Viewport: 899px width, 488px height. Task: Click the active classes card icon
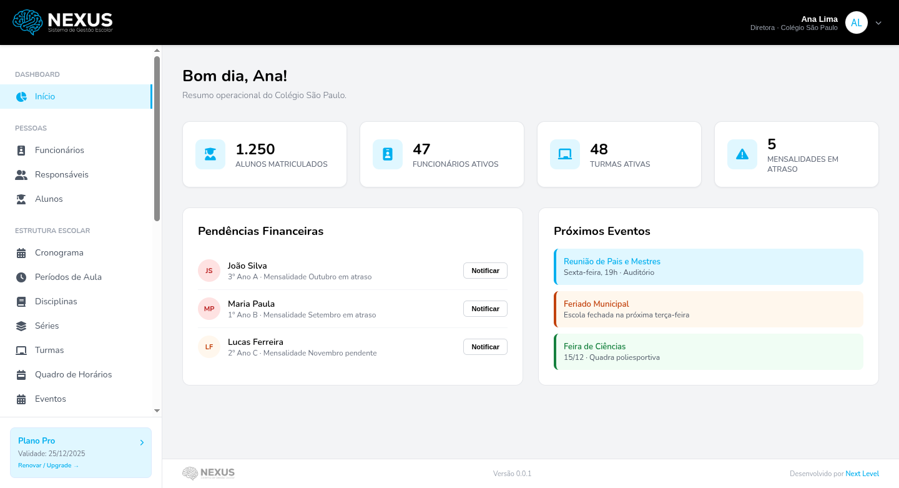click(x=565, y=154)
